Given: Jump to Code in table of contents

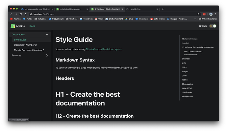Looking at the screenshot, I should (184, 75).
